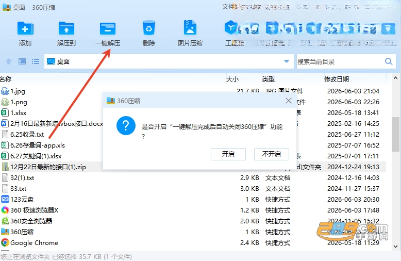Click the status bar selection text

pos(66,257)
